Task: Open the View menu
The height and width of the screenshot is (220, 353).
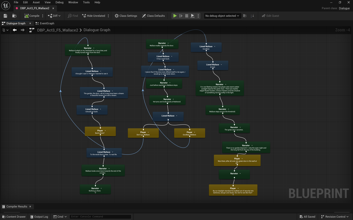Action: [48, 2]
